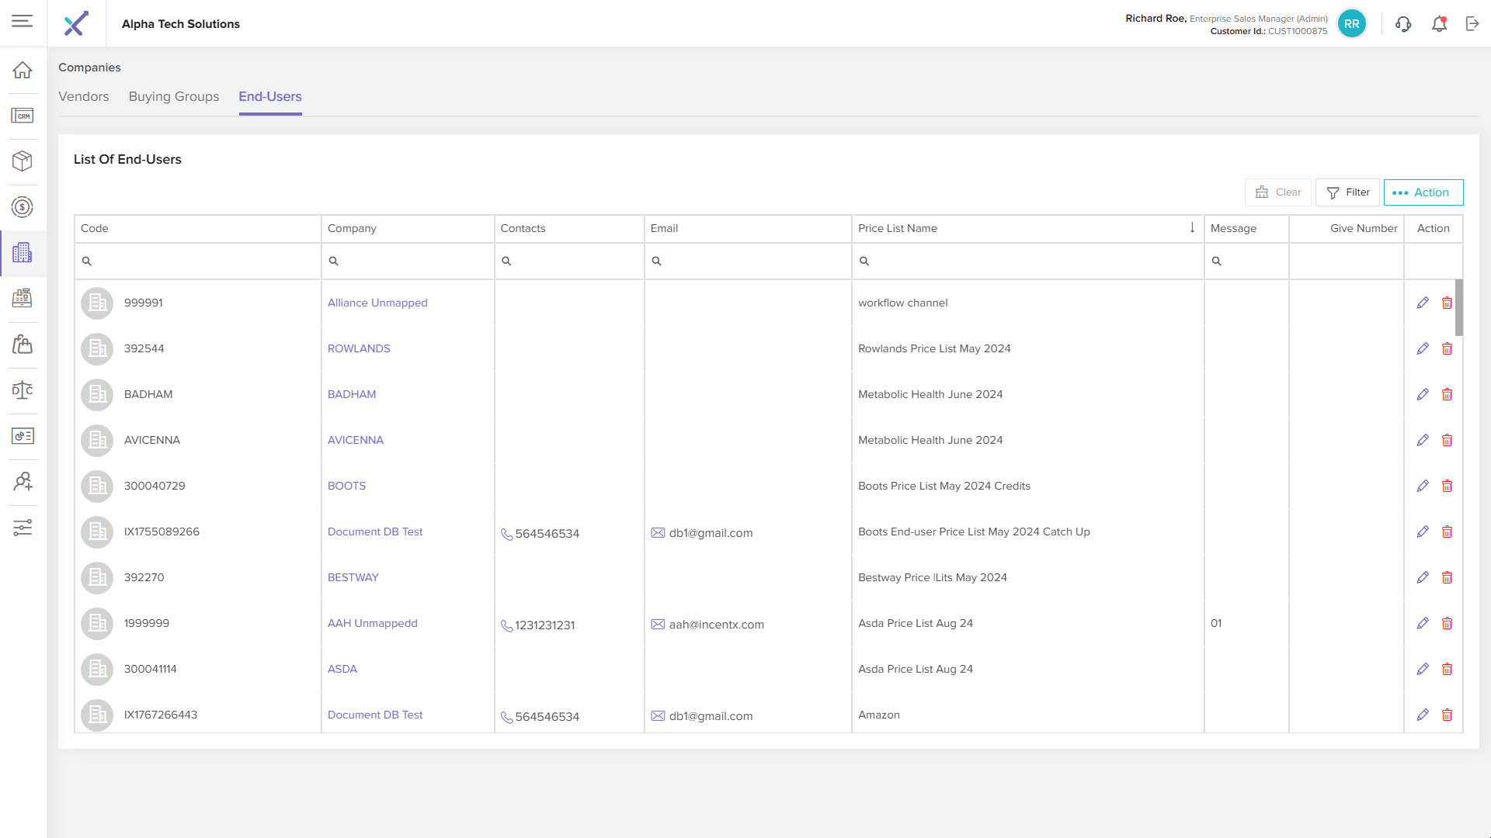The image size is (1491, 838).
Task: Open the products box sidebar icon
Action: coord(23,161)
